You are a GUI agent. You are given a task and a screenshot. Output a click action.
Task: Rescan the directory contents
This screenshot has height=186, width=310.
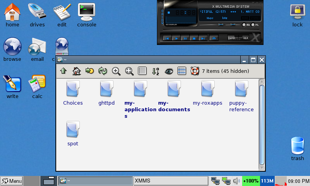tap(103, 71)
